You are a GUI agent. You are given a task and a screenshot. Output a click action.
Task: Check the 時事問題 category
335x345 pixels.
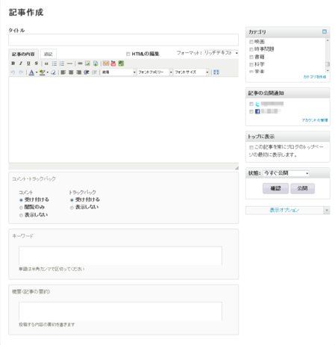coord(251,49)
